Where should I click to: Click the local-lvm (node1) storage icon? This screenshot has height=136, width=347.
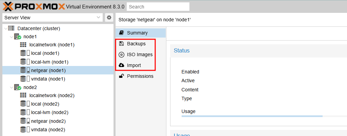coord(25,62)
